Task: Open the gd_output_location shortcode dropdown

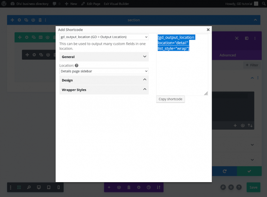Action: [x=104, y=37]
